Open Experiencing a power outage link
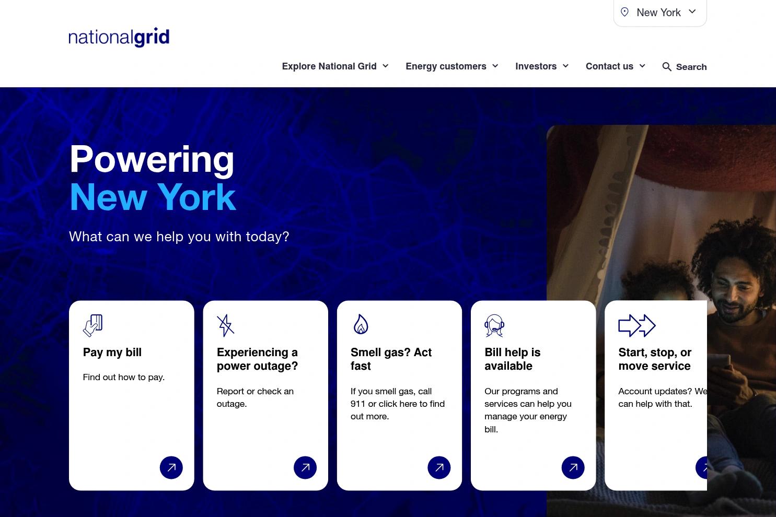Image resolution: width=776 pixels, height=517 pixels. click(x=257, y=359)
